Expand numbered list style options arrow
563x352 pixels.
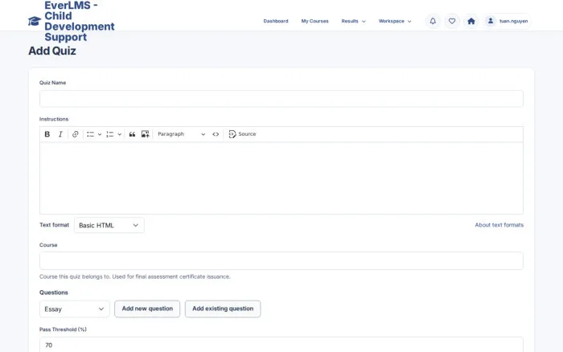120,134
